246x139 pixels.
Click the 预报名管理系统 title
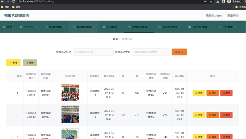tap(16, 16)
